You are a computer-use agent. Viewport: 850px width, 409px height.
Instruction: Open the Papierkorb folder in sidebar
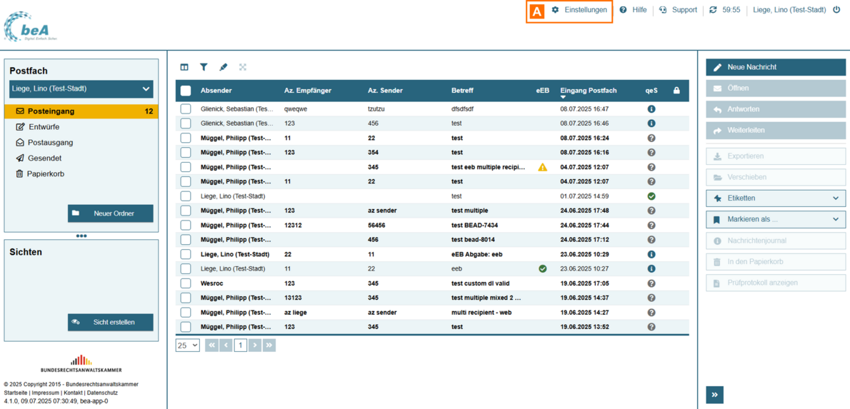pos(46,174)
